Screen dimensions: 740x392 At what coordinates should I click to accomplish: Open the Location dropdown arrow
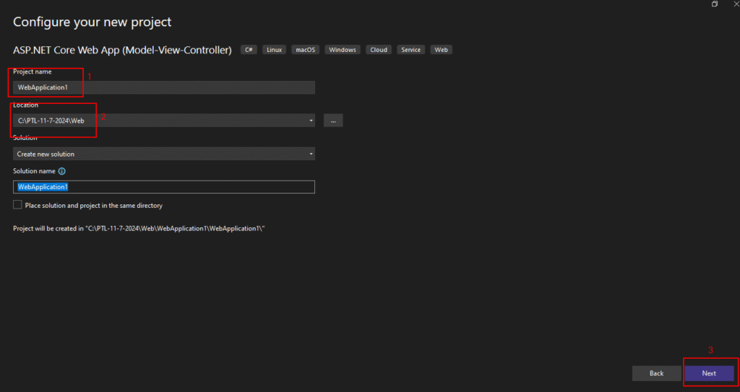pos(311,121)
